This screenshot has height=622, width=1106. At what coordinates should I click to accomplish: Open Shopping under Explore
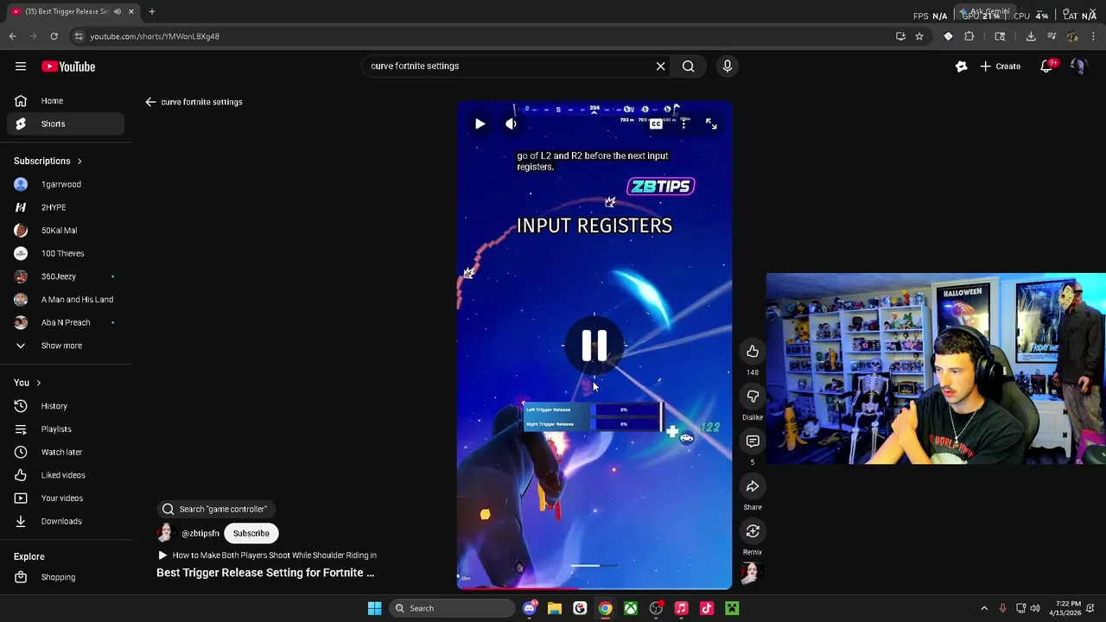pos(66,577)
